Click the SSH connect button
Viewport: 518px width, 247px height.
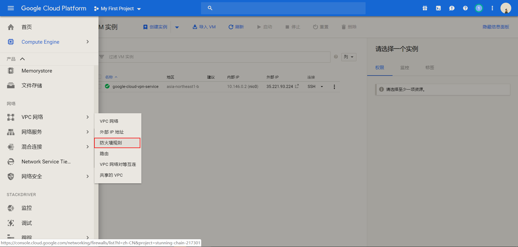click(x=311, y=87)
